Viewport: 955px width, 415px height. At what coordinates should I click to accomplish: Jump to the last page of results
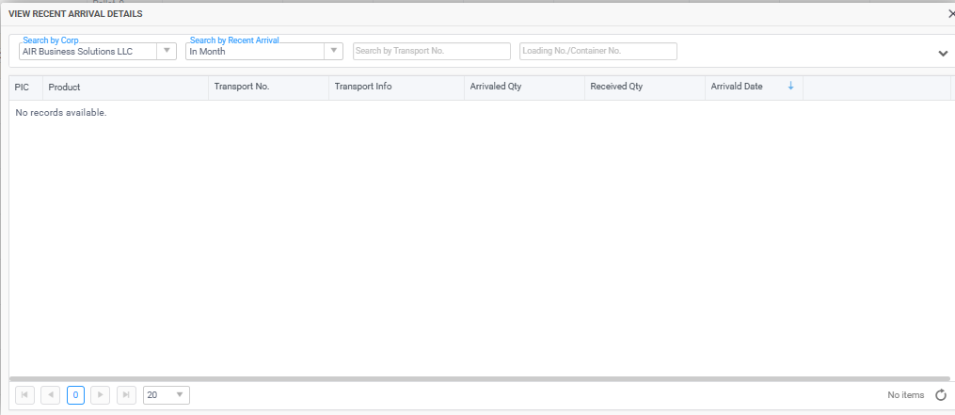[126, 395]
